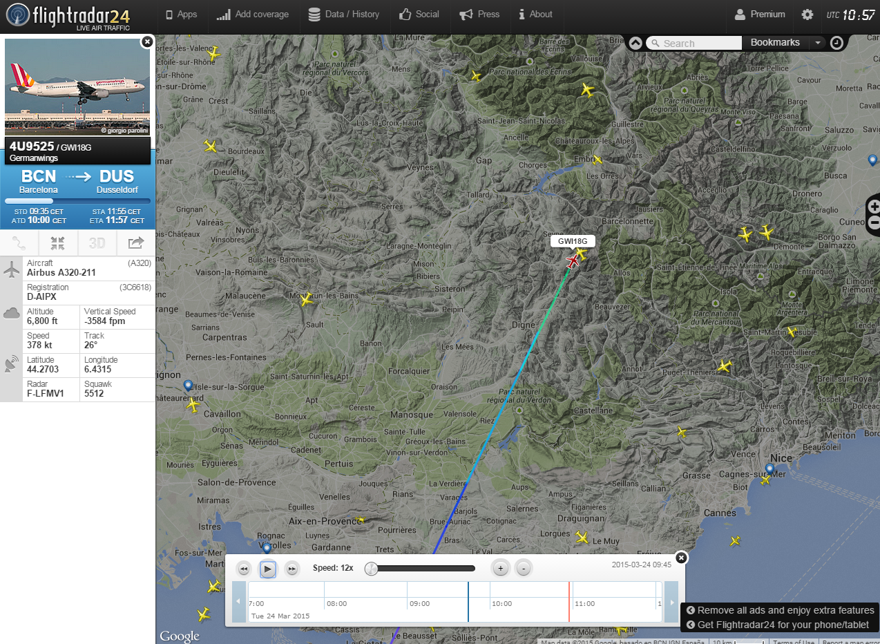Click the map zoom in plus button
The width and height of the screenshot is (880, 644).
coord(874,207)
